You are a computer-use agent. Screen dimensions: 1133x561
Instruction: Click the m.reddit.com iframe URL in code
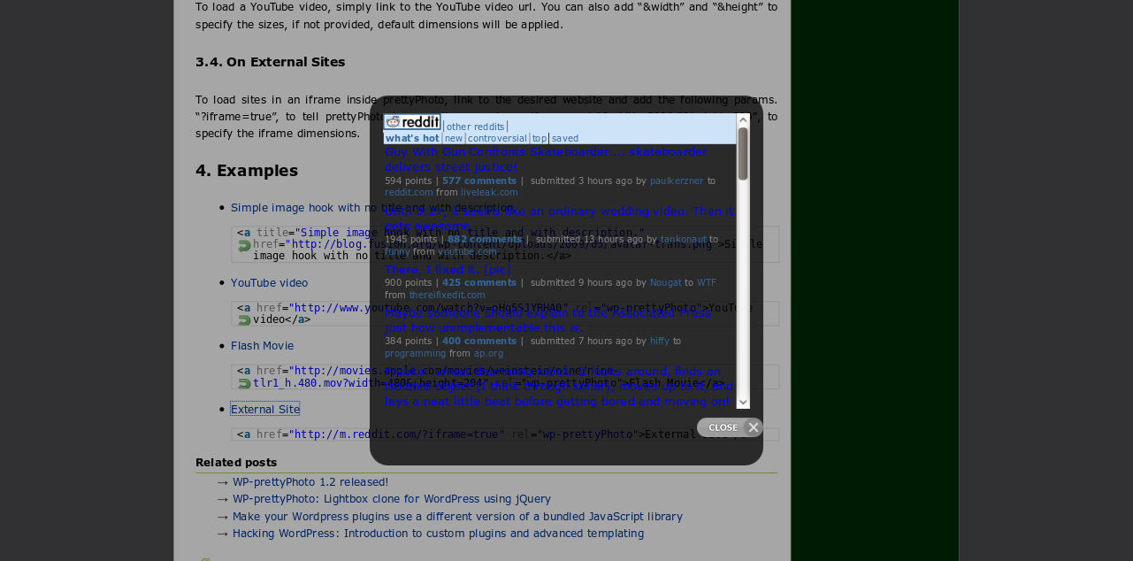click(x=396, y=434)
